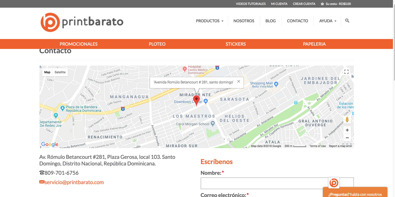
Task: Select the Street View pegman
Action: (x=347, y=119)
